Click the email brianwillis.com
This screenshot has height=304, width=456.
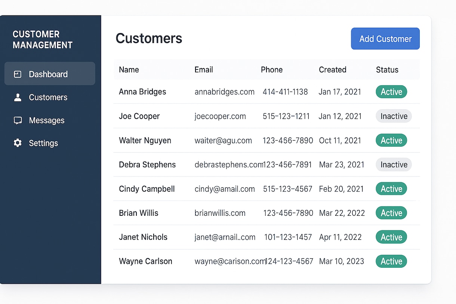220,213
